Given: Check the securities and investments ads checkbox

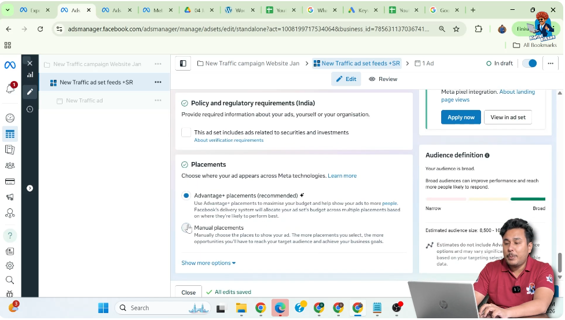Looking at the screenshot, I should (x=186, y=133).
